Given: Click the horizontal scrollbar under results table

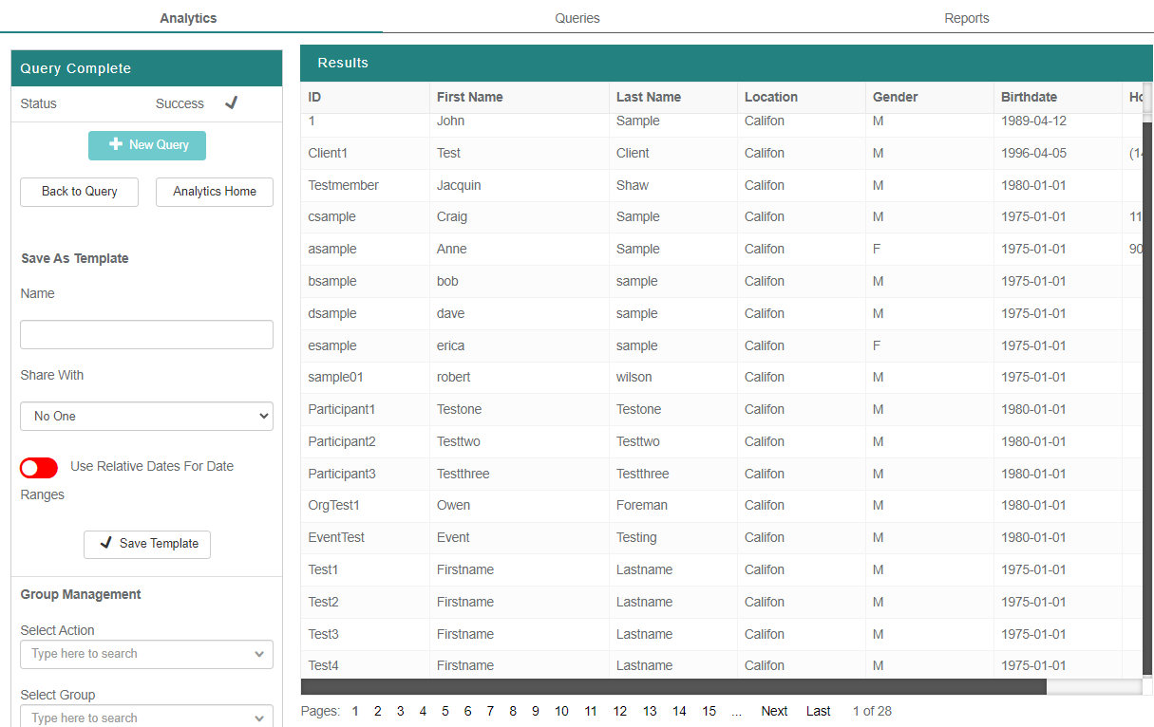Looking at the screenshot, I should pos(672,687).
